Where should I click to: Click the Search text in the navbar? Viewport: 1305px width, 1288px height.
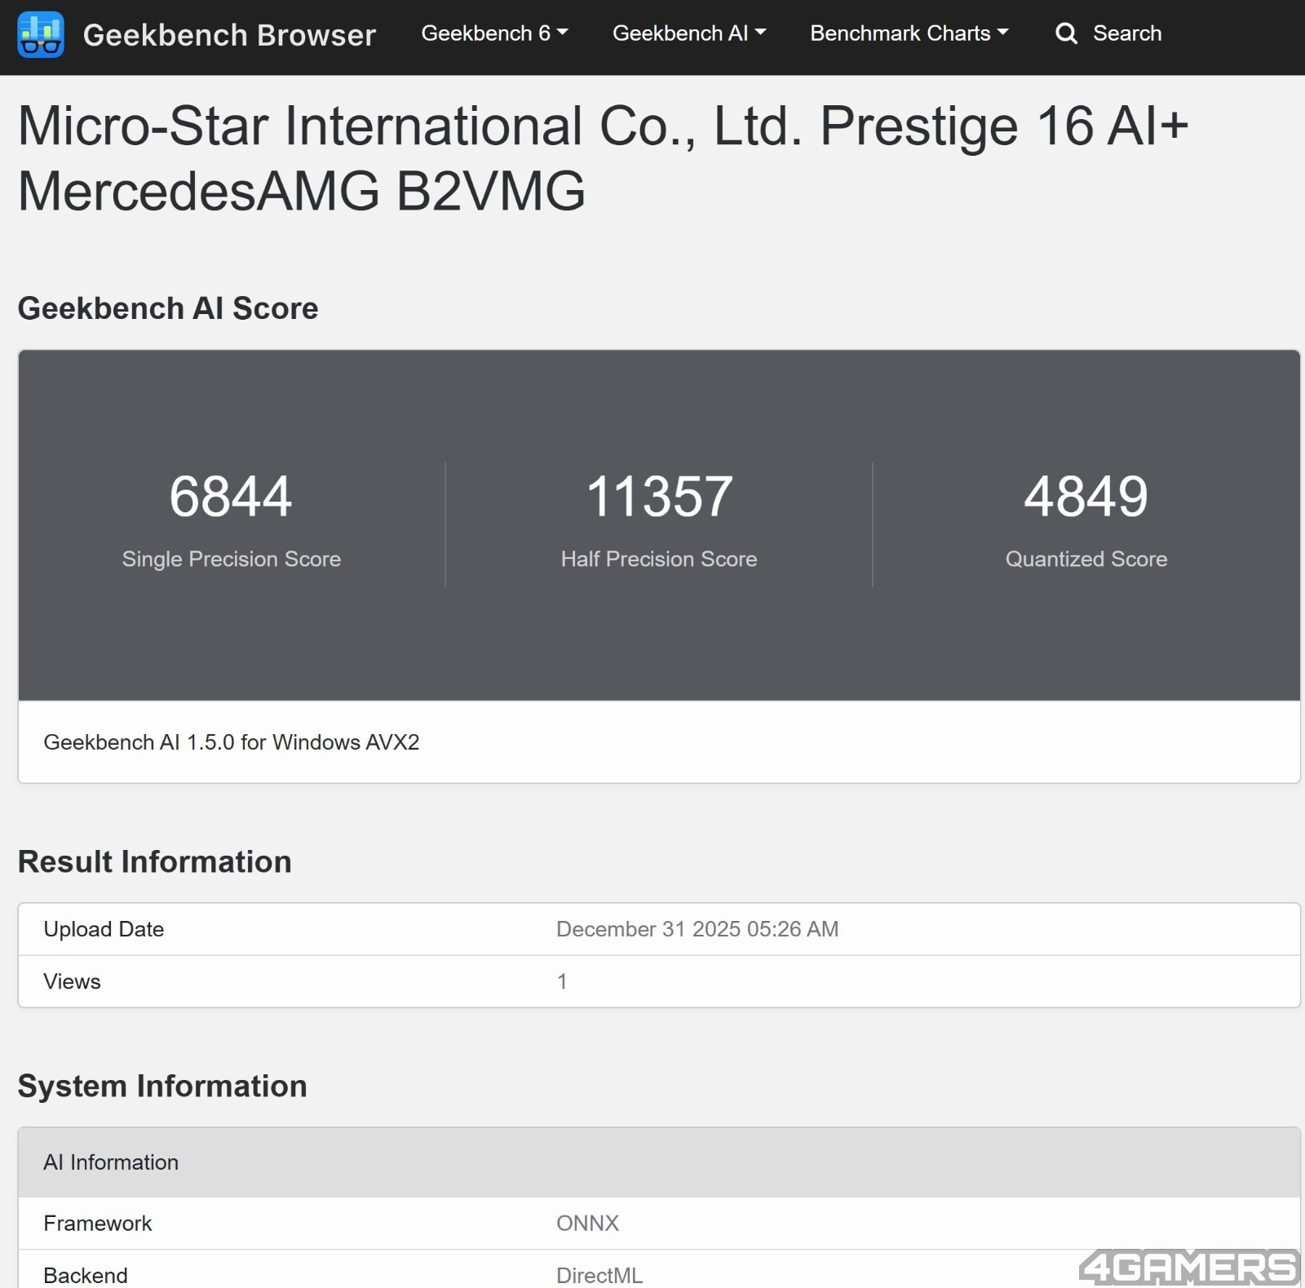[x=1126, y=33]
